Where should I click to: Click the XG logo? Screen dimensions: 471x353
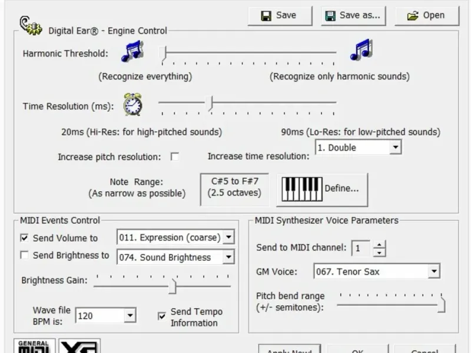(x=79, y=346)
